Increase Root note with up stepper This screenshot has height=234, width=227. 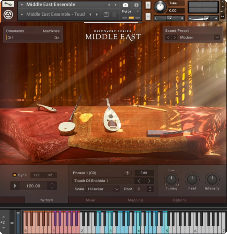click(150, 187)
